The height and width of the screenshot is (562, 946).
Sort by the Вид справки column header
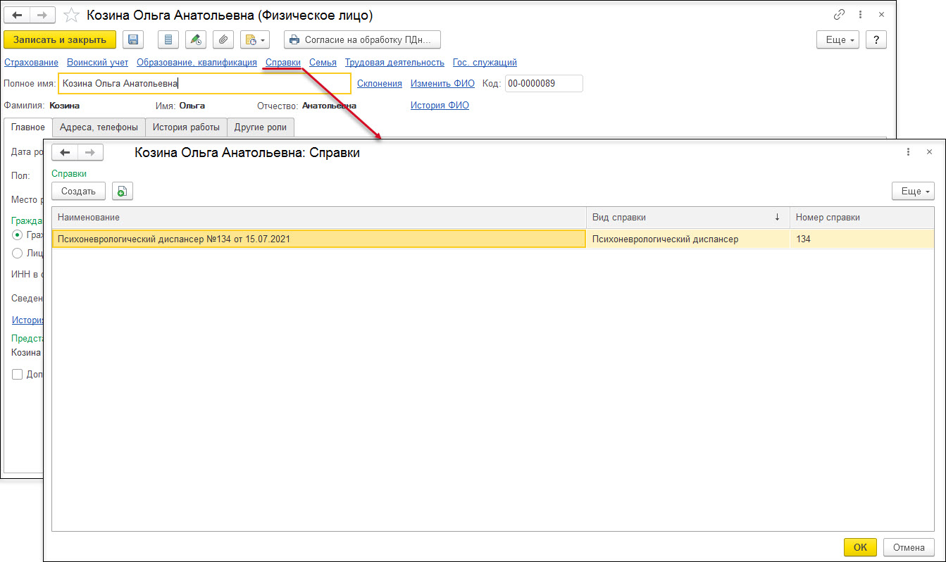pos(688,217)
